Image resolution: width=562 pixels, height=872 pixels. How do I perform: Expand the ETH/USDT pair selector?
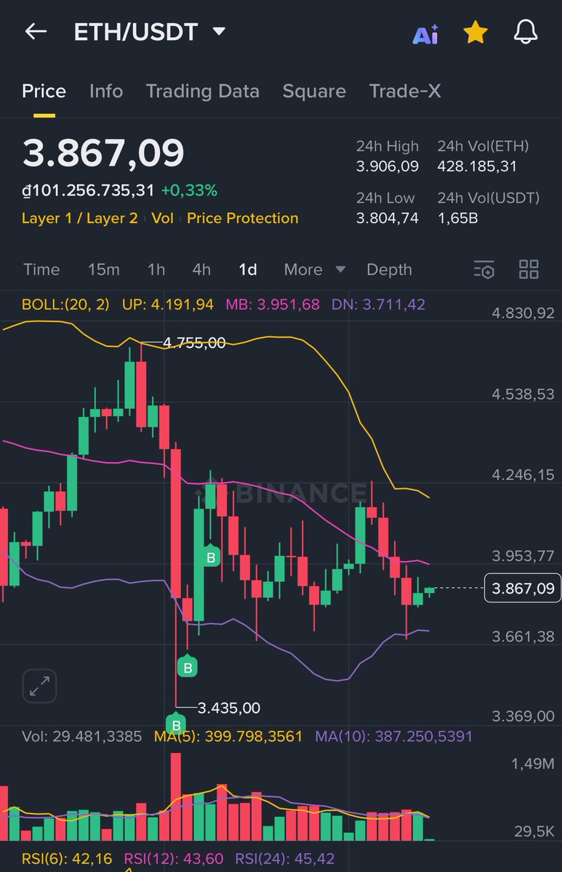click(219, 32)
